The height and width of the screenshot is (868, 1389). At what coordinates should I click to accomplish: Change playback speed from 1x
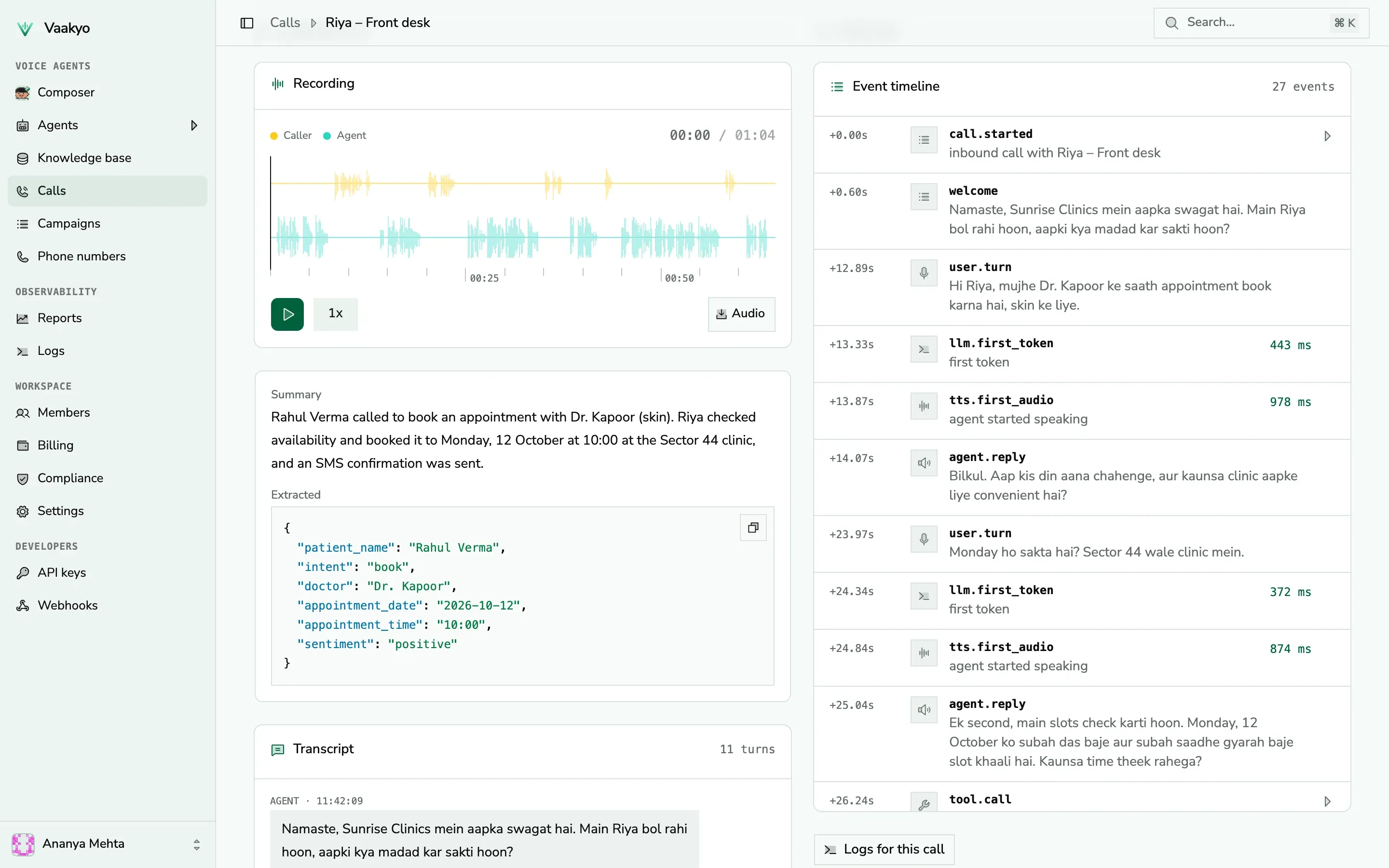[x=335, y=314]
